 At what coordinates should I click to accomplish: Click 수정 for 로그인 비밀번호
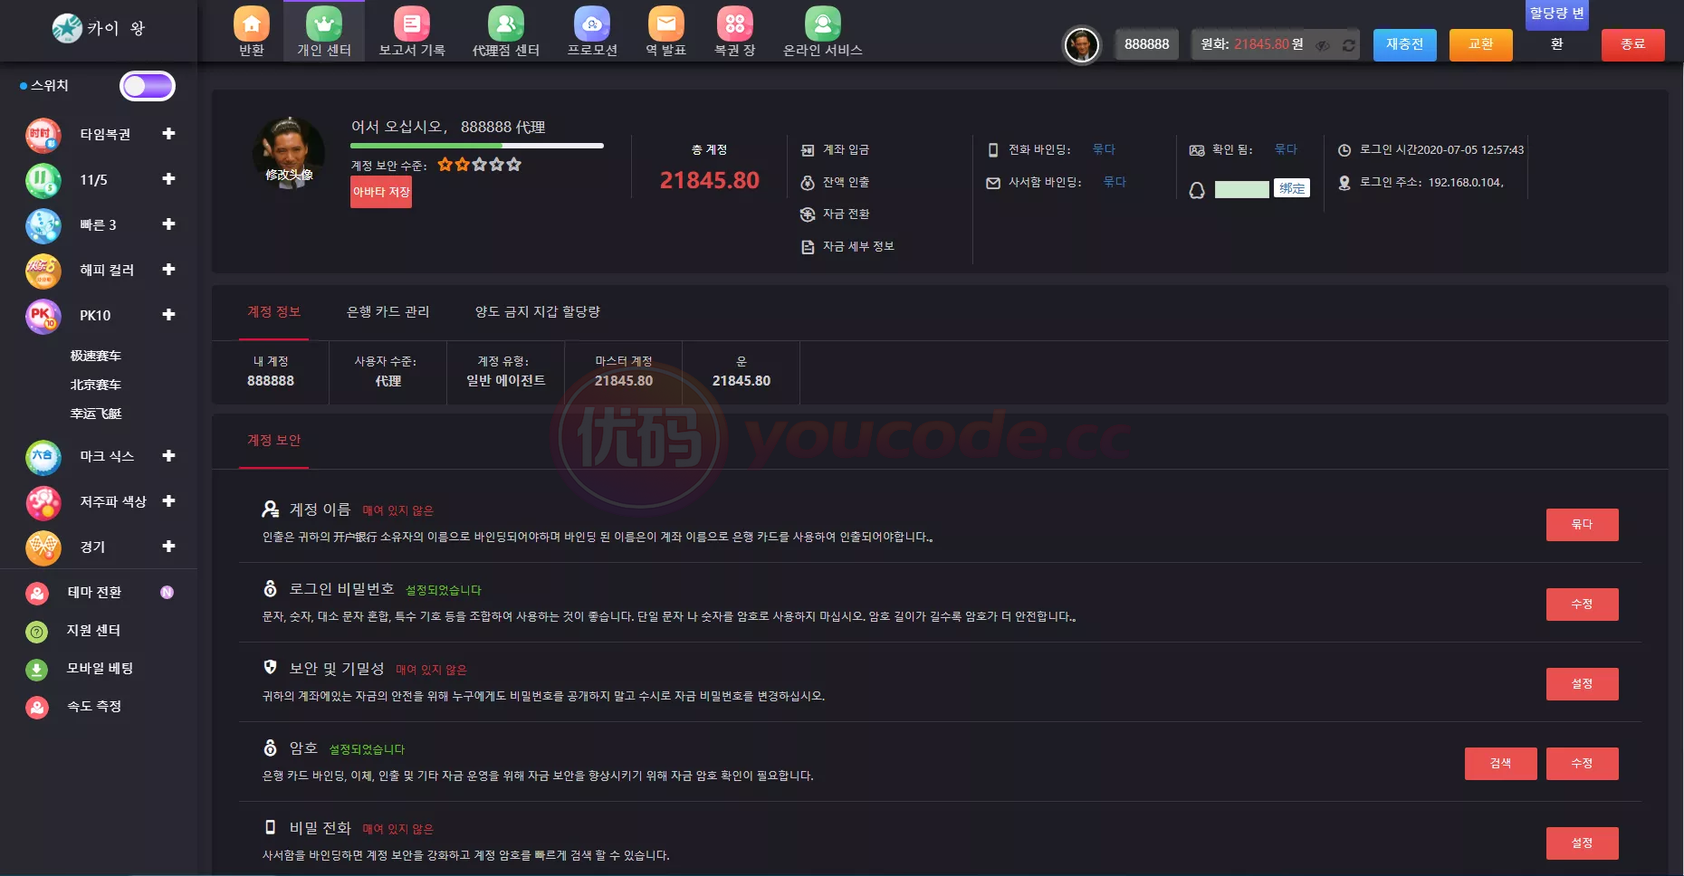click(x=1582, y=605)
